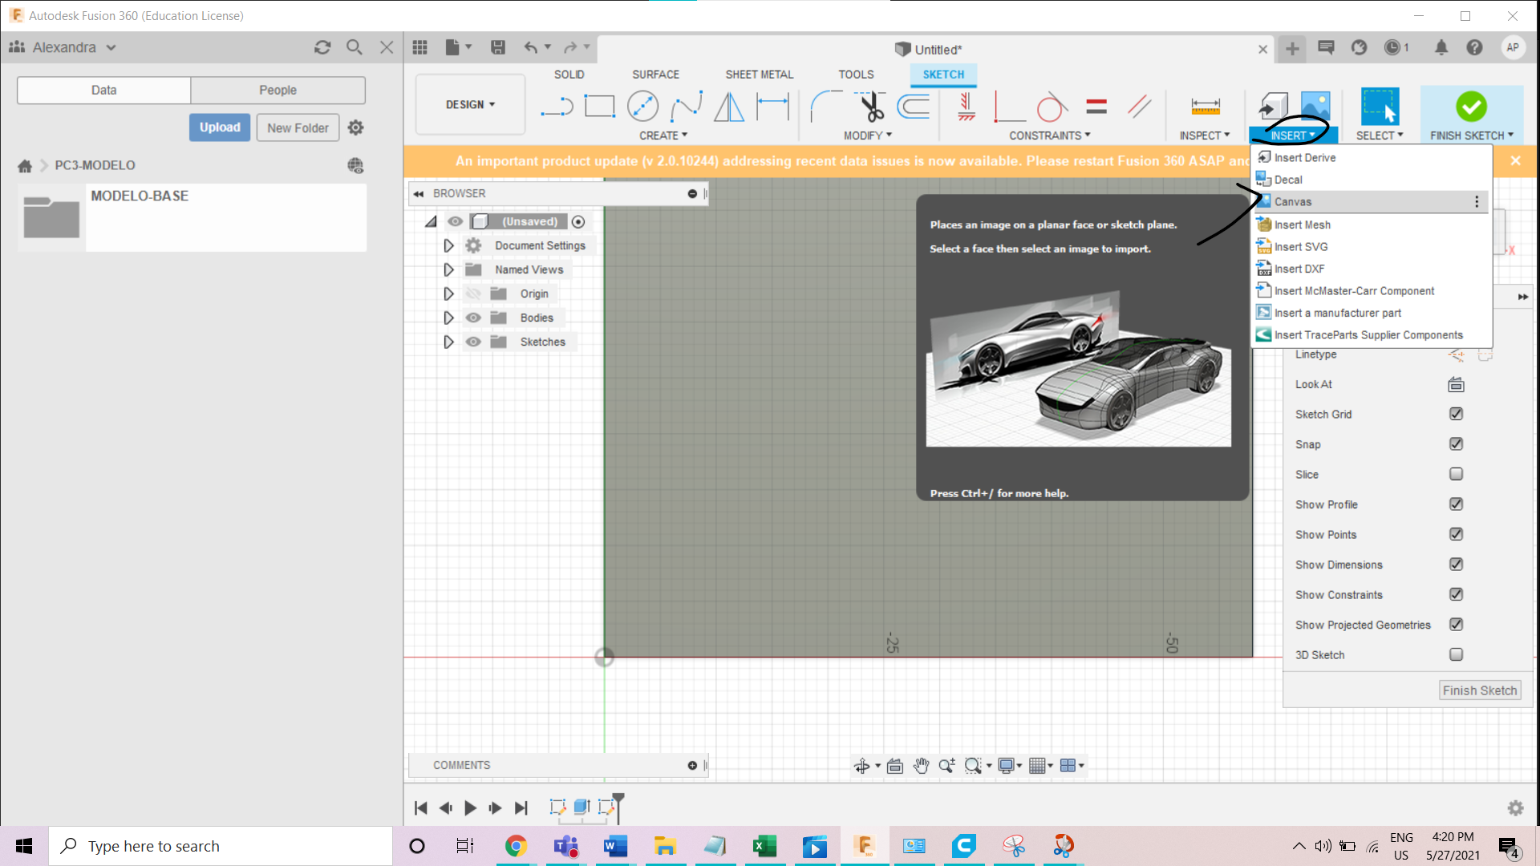Click the Look At icon
Image resolution: width=1540 pixels, height=866 pixels.
point(1456,385)
